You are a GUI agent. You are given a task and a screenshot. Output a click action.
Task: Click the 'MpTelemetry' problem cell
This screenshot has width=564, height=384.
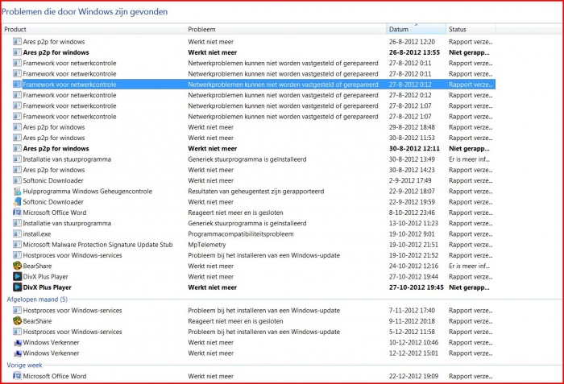pos(207,245)
